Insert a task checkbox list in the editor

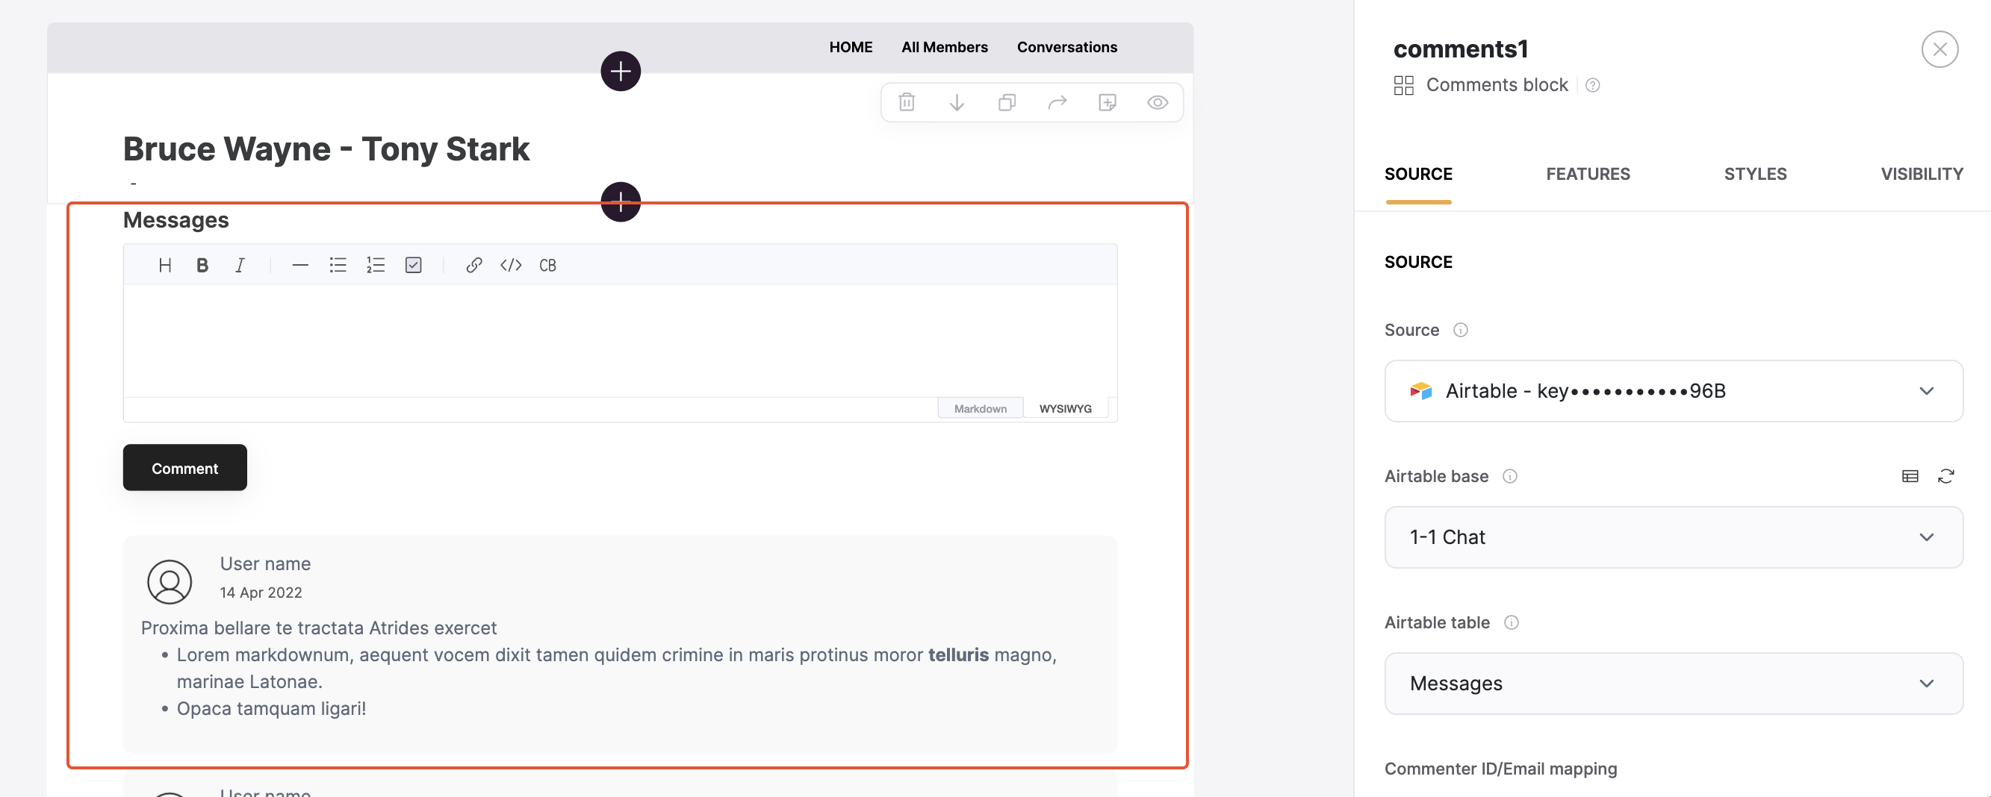tap(414, 265)
